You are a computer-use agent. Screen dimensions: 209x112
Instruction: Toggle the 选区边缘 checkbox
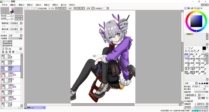[39, 8]
